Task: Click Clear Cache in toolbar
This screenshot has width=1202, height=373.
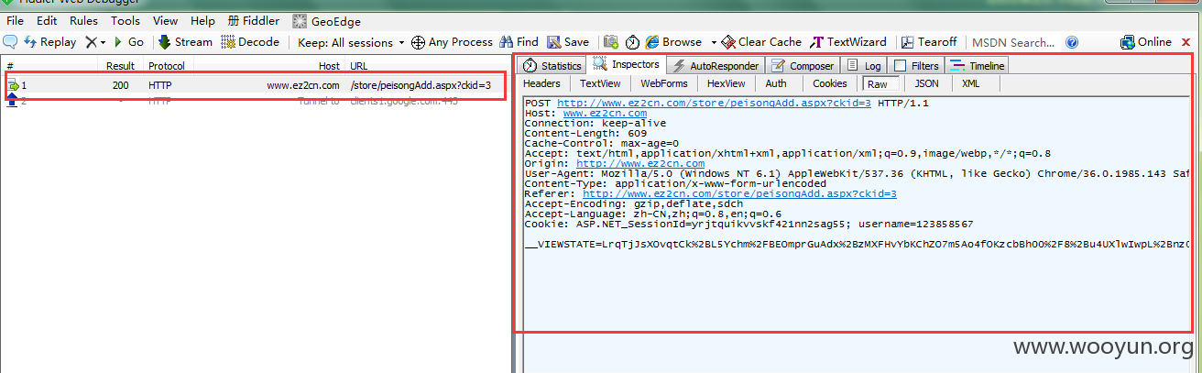Action: 761,42
